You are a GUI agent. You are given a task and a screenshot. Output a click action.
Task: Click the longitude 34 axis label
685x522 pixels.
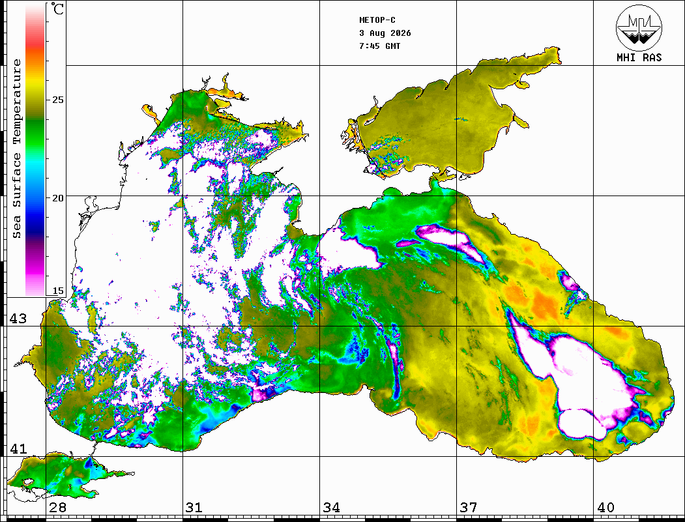(x=331, y=507)
